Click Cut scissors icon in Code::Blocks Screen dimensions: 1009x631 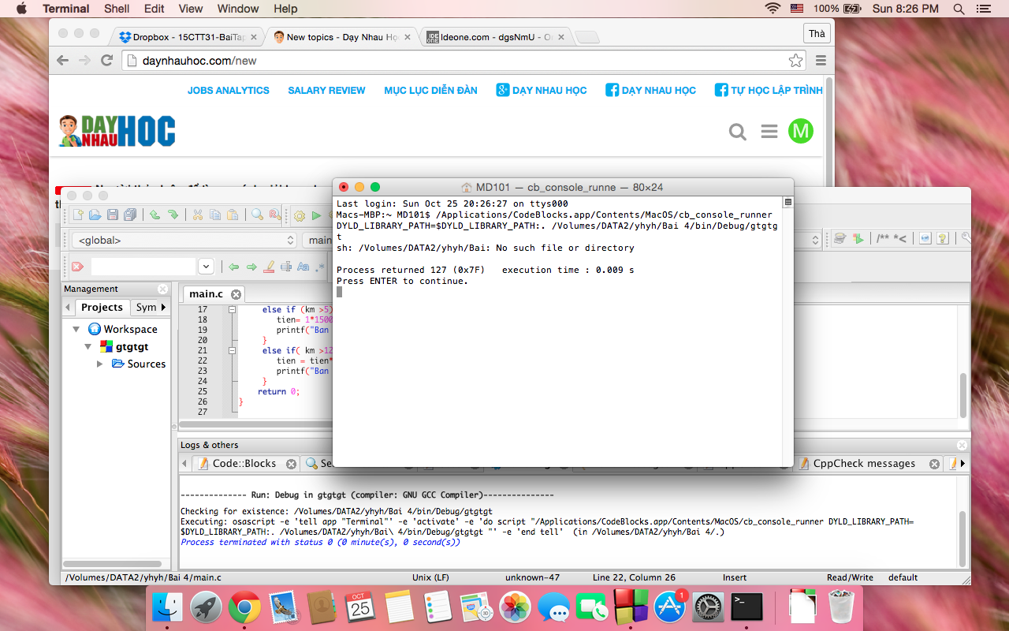(197, 215)
